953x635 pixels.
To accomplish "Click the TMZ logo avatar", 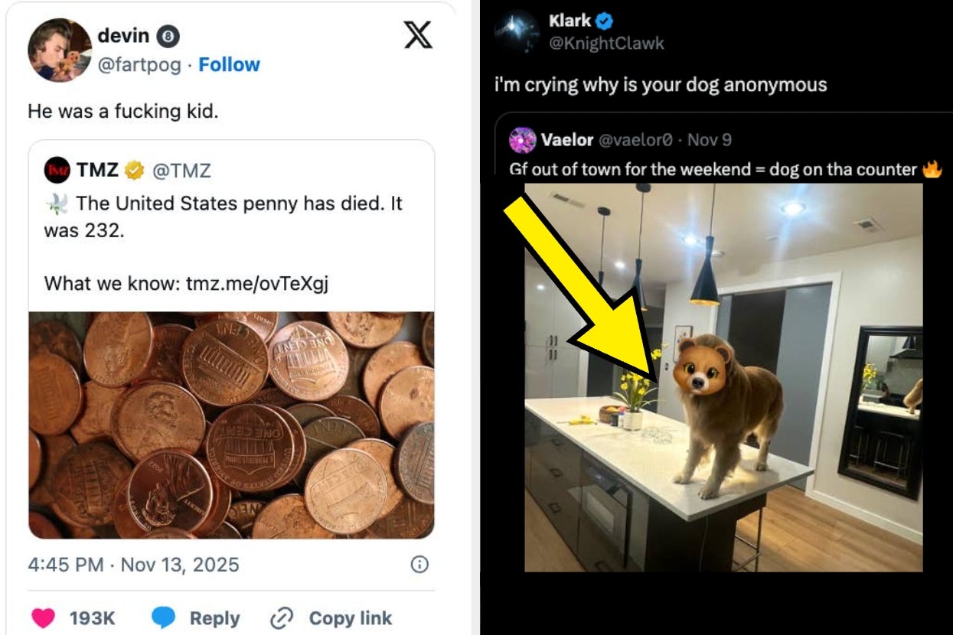I will tap(57, 171).
